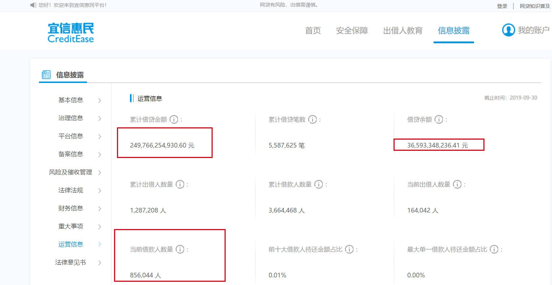Click the value 5,587,625 笔
Image resolution: width=552 pixels, height=285 pixels.
pyautogui.click(x=287, y=145)
